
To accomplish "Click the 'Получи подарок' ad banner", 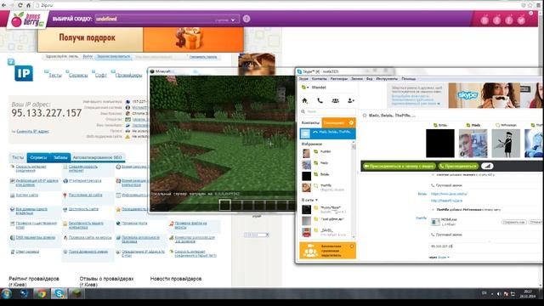I will (x=141, y=40).
